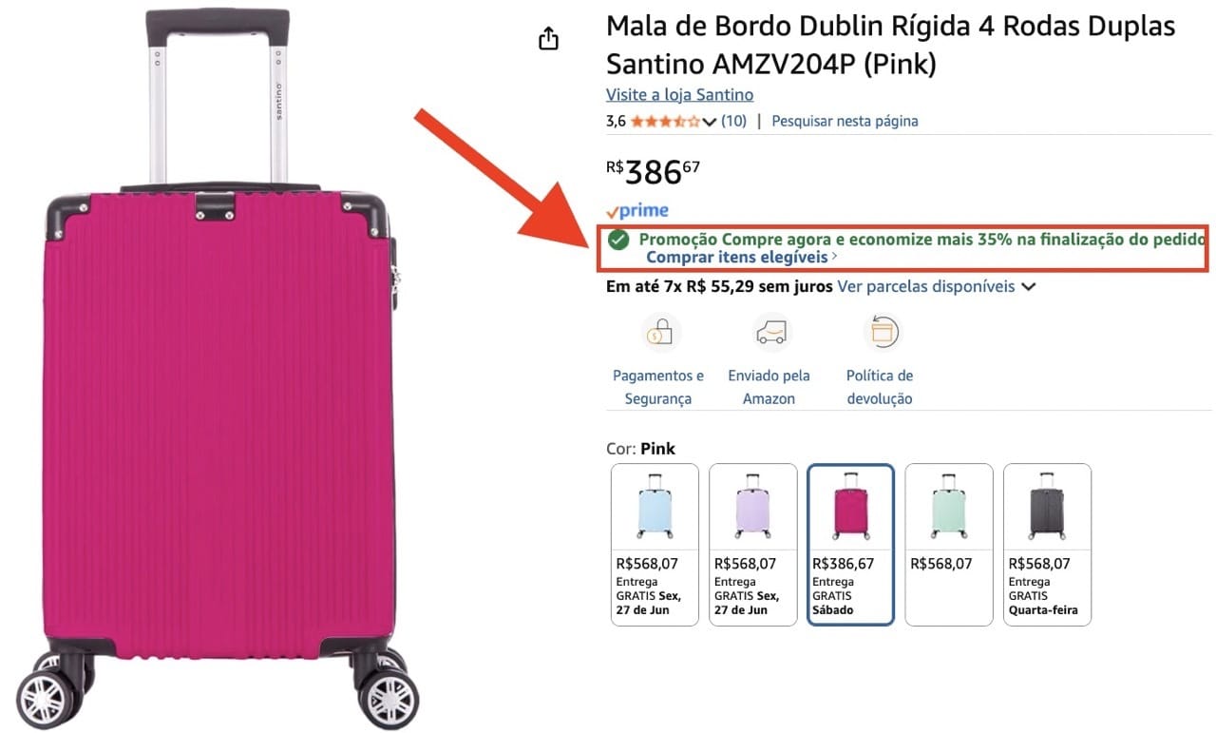Select the Enviado pela Amazon truck icon

(769, 333)
